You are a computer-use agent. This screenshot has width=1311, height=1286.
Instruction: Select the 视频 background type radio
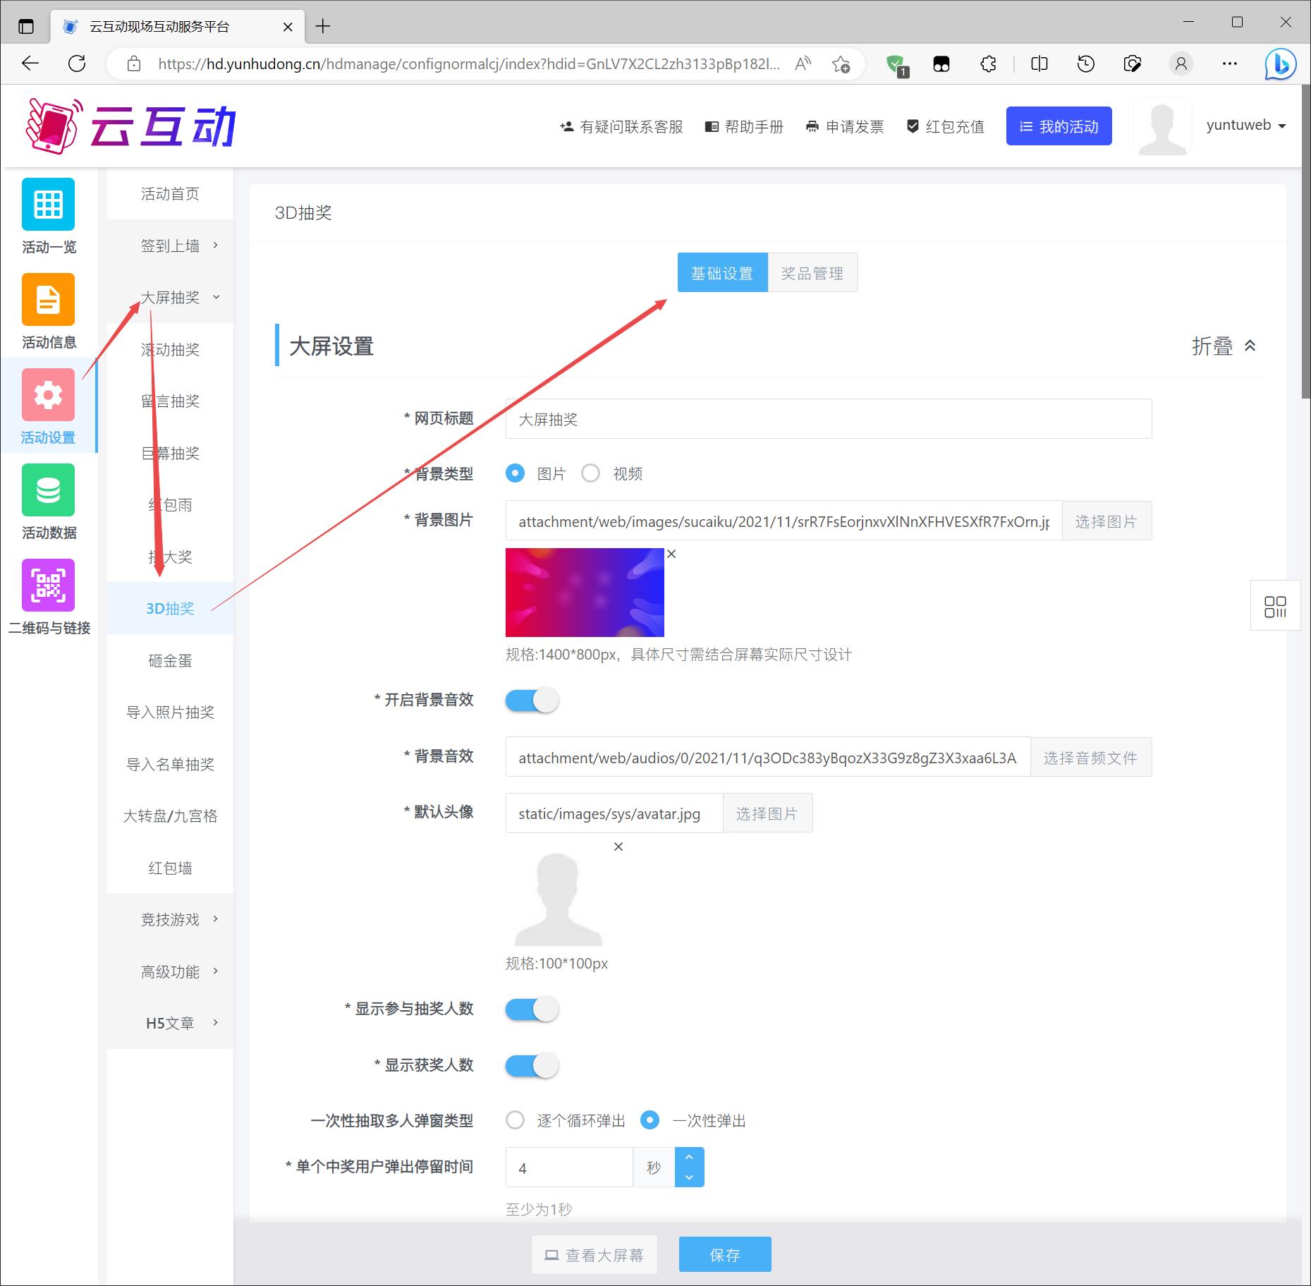pyautogui.click(x=591, y=473)
